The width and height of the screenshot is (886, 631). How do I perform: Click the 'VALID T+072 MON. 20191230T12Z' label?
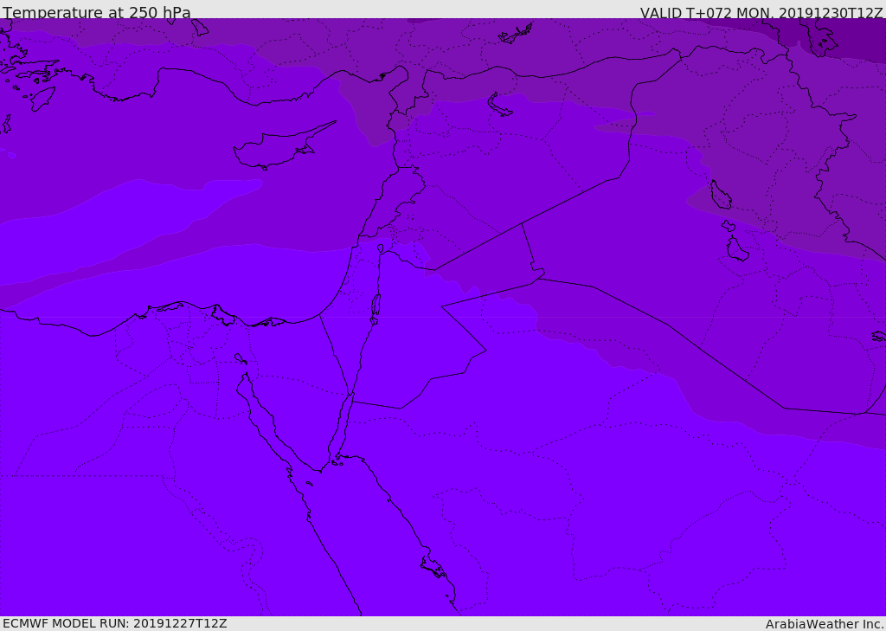tap(761, 12)
